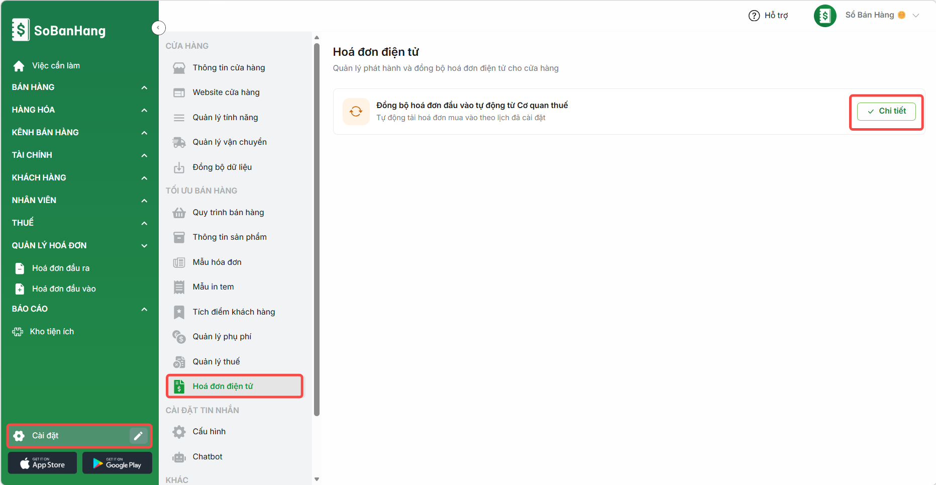The width and height of the screenshot is (936, 485).
Task: Click the document icon for Hoá đơn đầu ra
Action: (20, 268)
